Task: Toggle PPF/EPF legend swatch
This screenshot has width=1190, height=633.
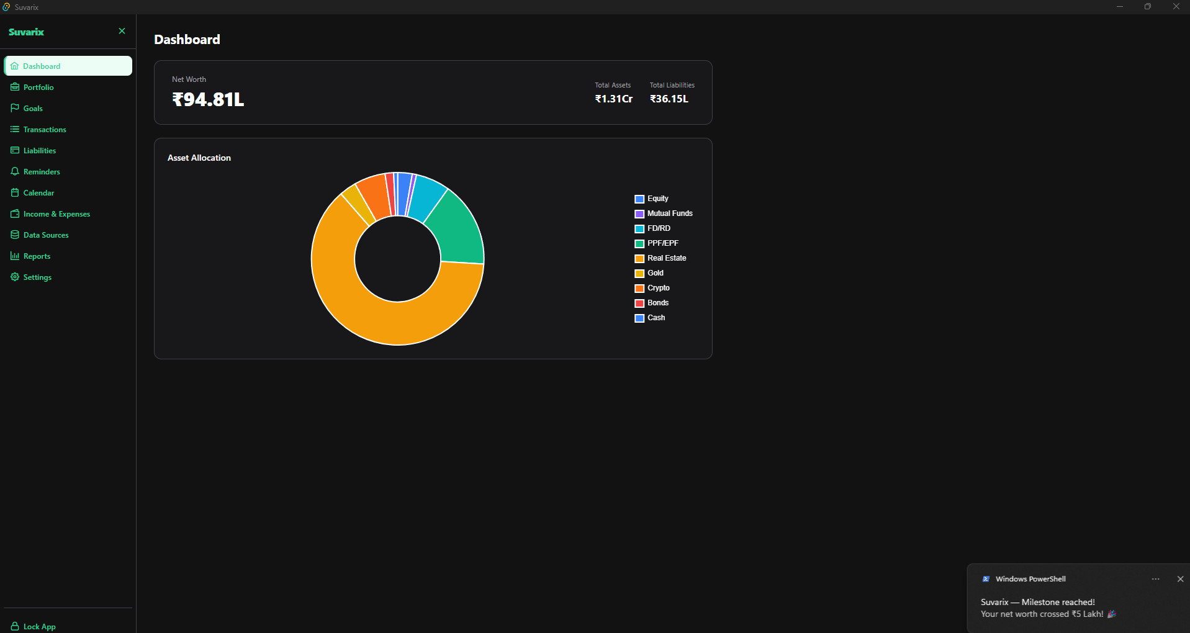Action: tap(639, 244)
